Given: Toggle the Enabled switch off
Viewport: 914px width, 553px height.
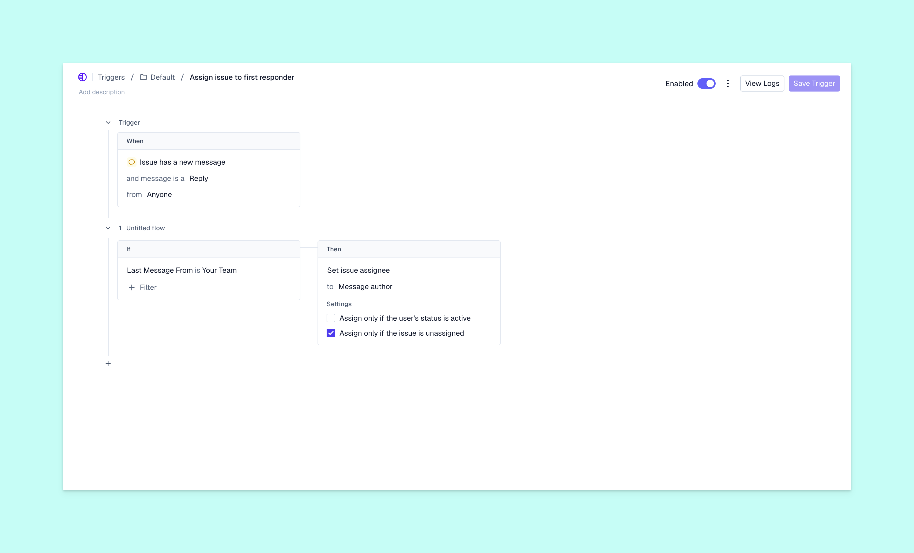Looking at the screenshot, I should click(706, 84).
